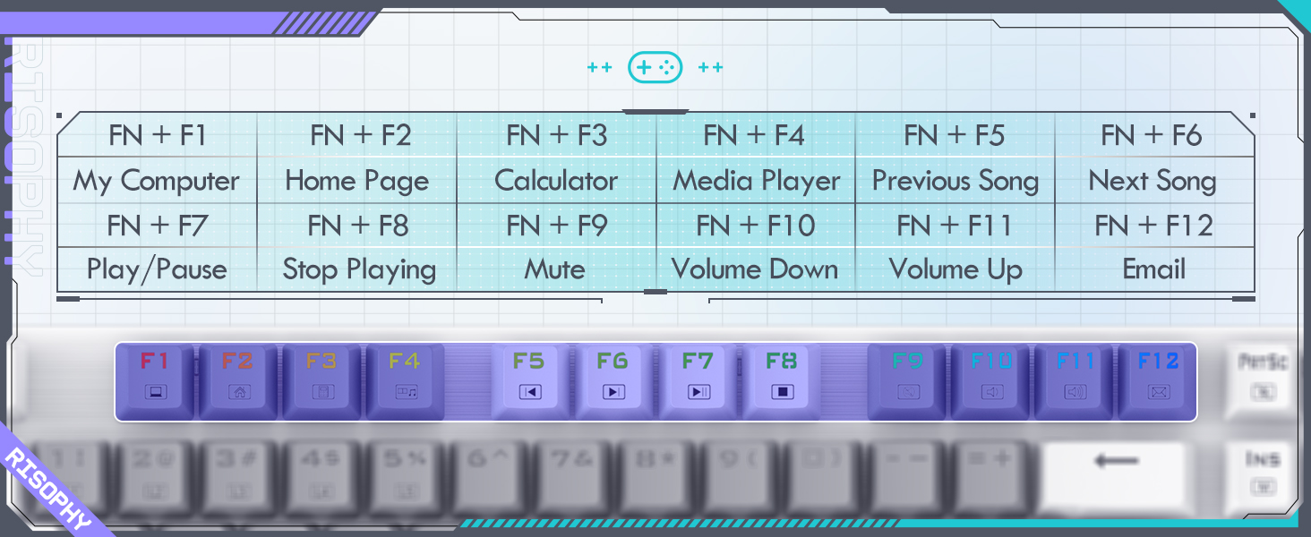Screen dimensions: 1311x537
Task: Click the 'FN + F4' table cell
Action: tap(754, 135)
